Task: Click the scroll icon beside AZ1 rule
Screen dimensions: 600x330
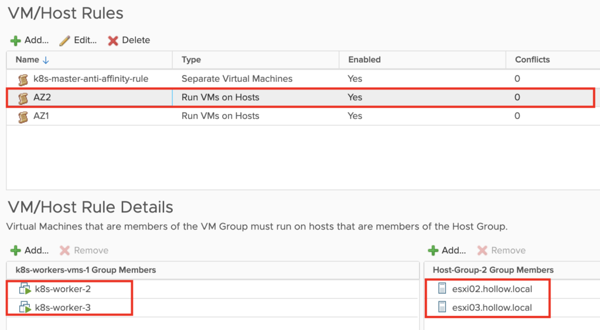Action: point(23,116)
